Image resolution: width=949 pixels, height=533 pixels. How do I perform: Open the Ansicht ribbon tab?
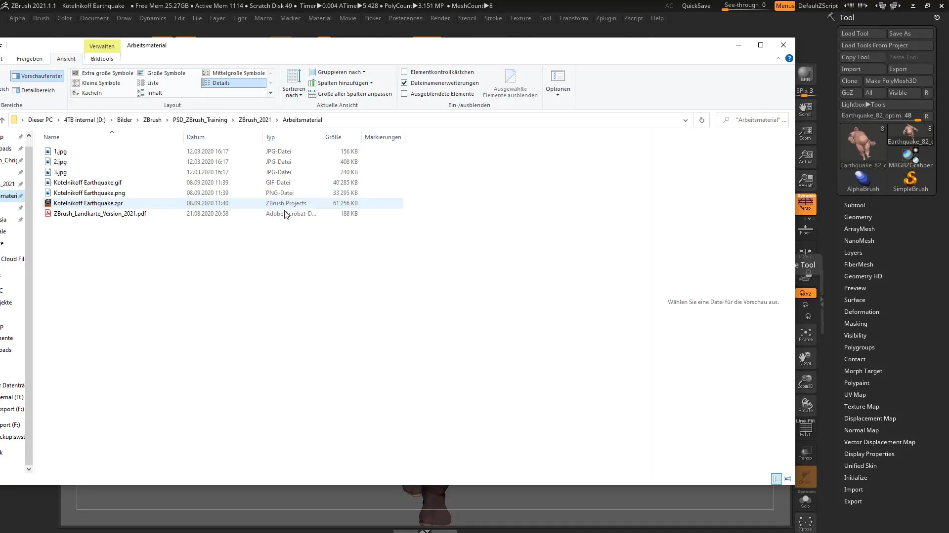tap(66, 59)
